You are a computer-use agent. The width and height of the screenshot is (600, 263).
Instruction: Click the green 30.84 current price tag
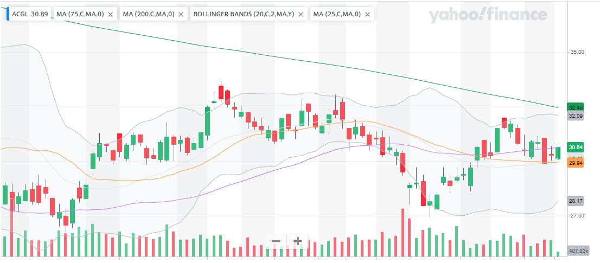[575, 147]
